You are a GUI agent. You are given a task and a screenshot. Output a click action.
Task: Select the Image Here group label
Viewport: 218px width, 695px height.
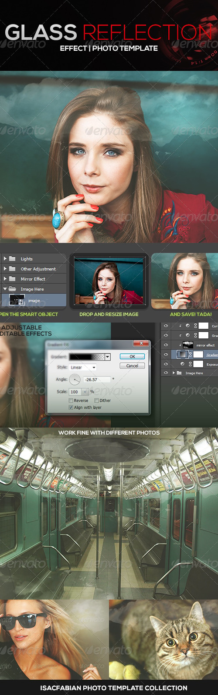point(32,289)
